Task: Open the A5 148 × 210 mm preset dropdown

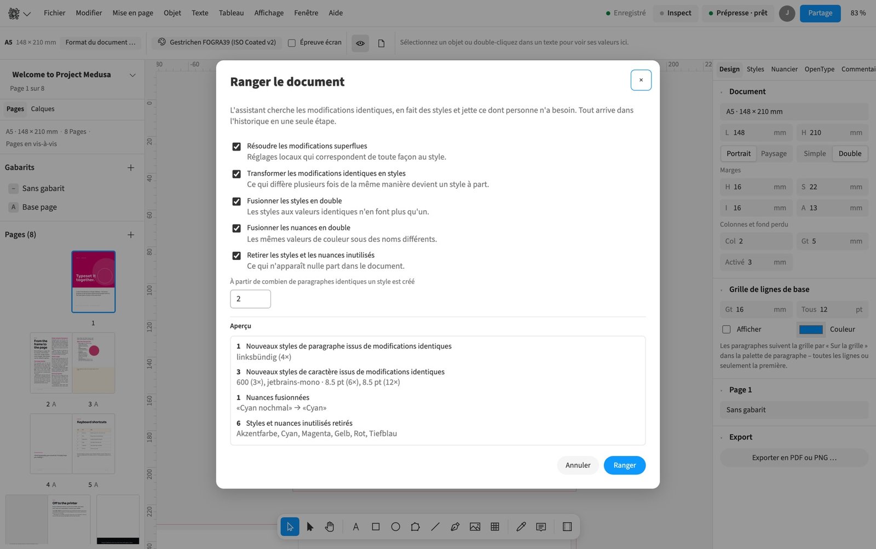Action: tap(794, 112)
